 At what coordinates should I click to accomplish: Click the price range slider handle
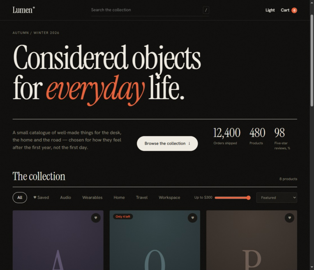point(249,198)
